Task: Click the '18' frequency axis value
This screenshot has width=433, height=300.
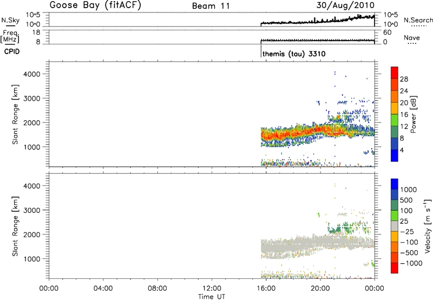Action: [36, 32]
